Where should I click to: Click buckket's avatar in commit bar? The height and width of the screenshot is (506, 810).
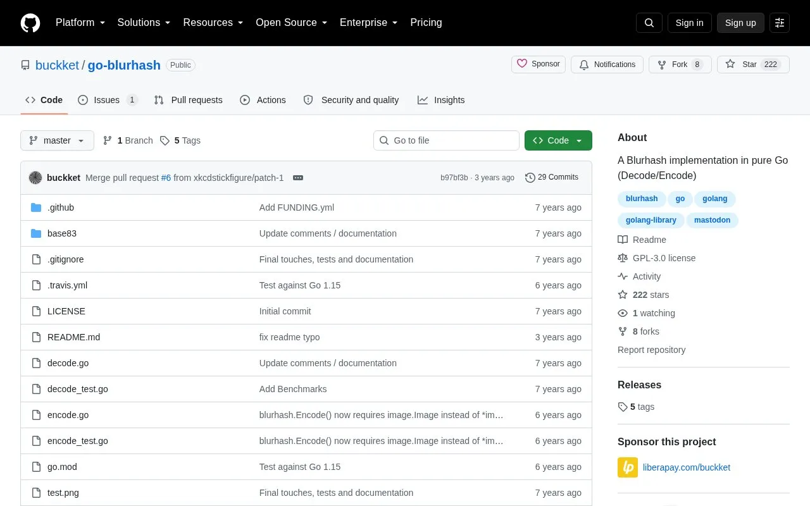pos(35,178)
